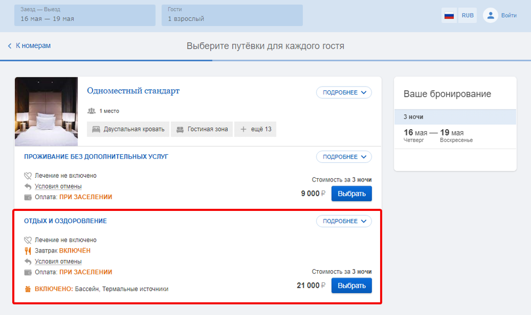Open the Гости guest count field
The height and width of the screenshot is (315, 531).
(x=232, y=15)
